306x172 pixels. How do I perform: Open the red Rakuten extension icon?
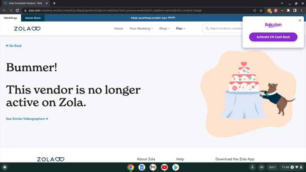pyautogui.click(x=276, y=11)
